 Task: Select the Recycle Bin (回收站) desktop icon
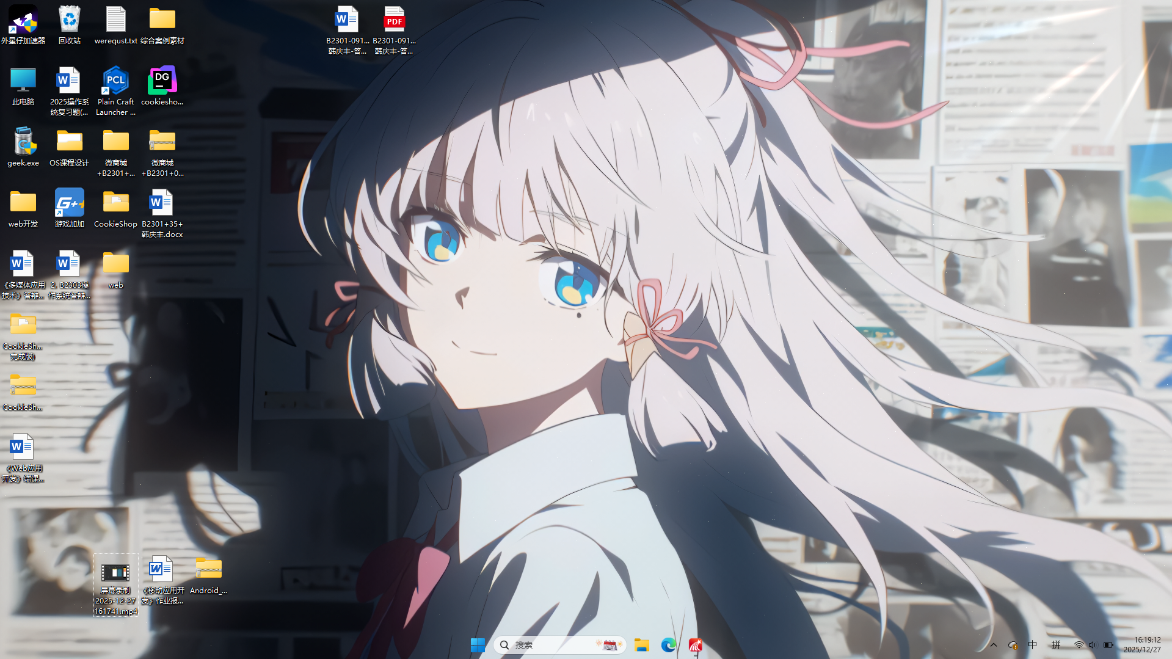(70, 26)
